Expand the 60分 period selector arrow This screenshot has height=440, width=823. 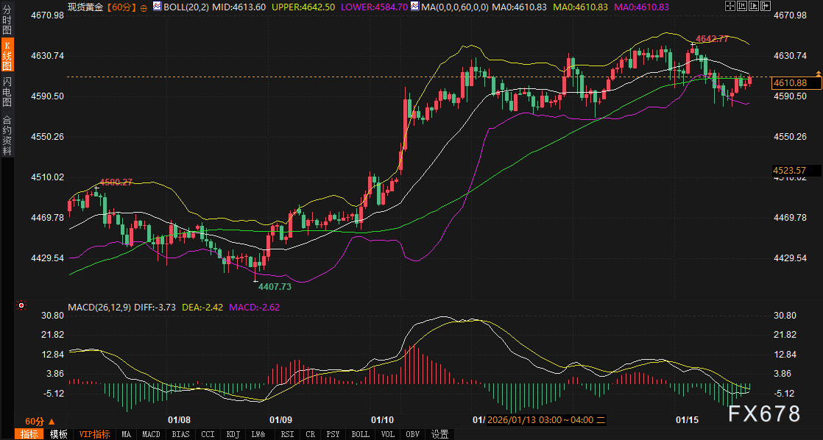[52, 422]
